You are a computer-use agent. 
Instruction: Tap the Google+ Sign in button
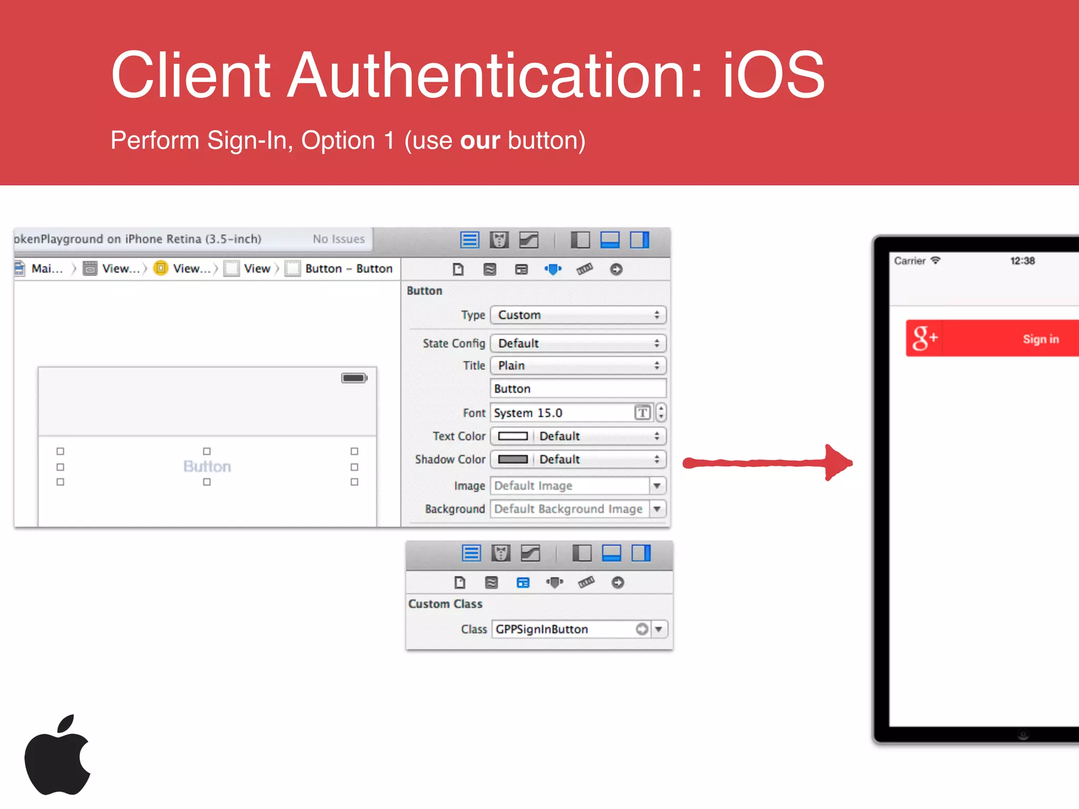click(993, 339)
